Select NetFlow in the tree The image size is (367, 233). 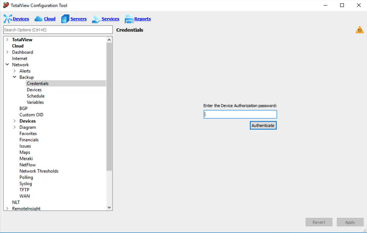point(27,165)
